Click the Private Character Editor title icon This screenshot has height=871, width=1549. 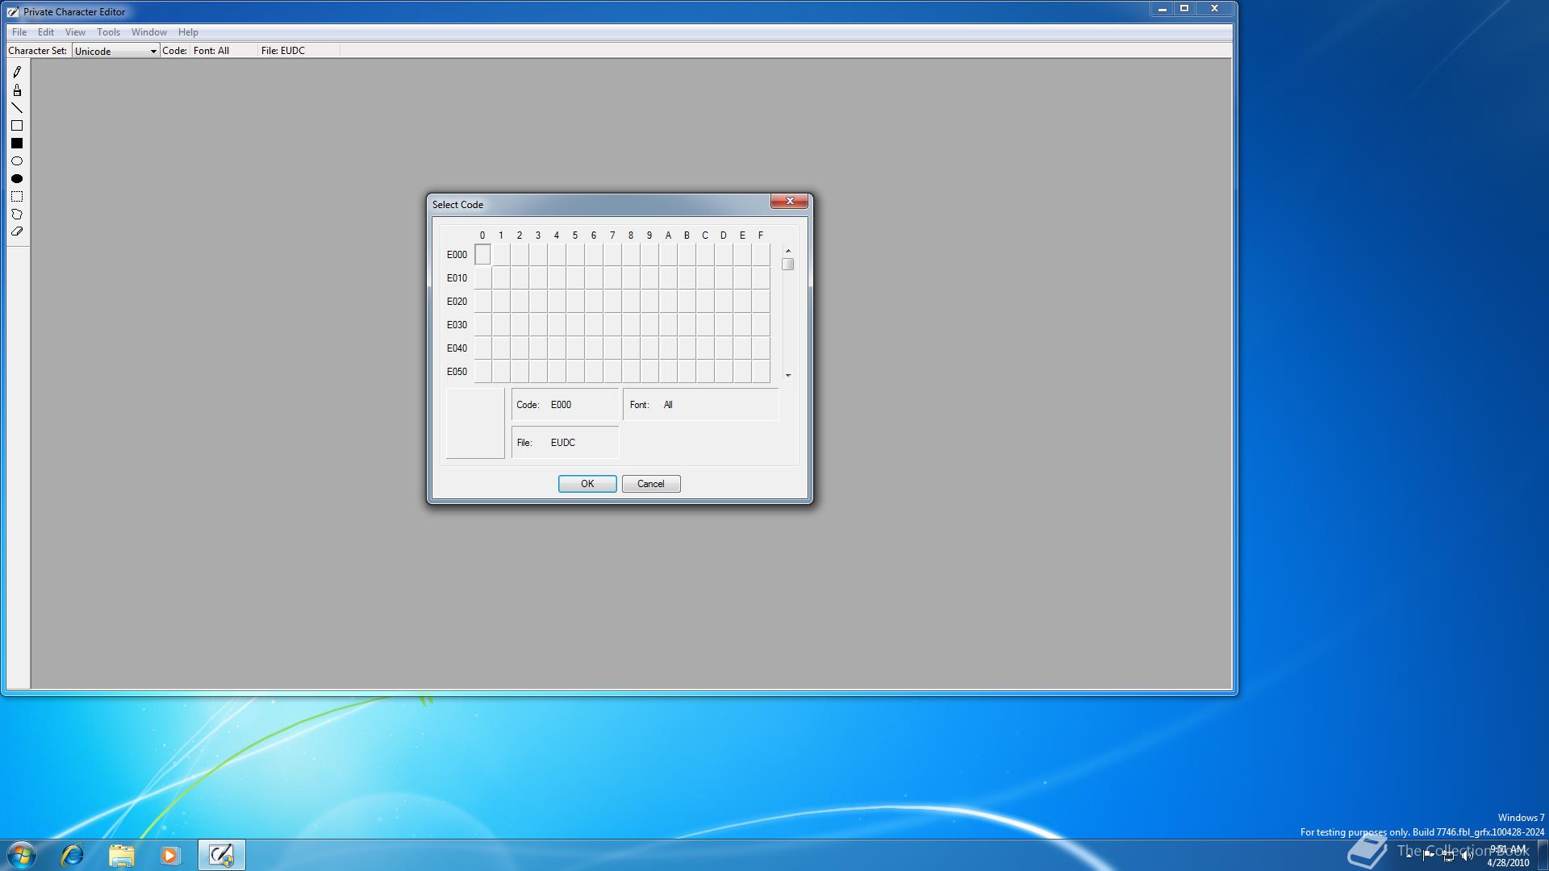[13, 12]
